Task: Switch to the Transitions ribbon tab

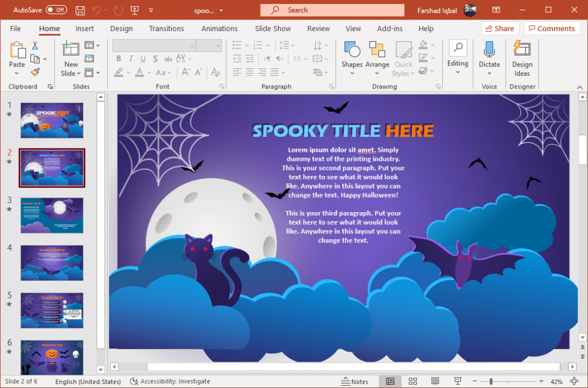Action: click(167, 28)
